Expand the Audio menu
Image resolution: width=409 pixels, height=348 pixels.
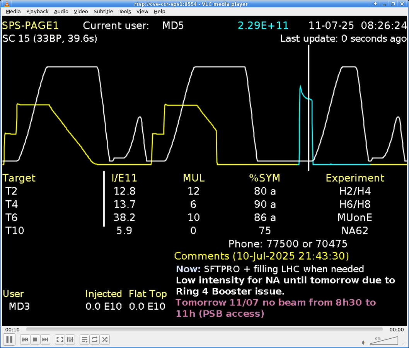click(x=61, y=12)
